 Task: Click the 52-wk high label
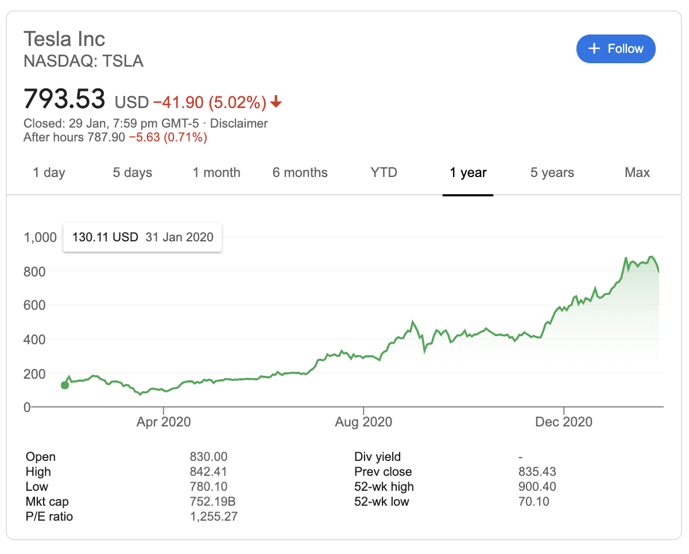[x=384, y=487]
